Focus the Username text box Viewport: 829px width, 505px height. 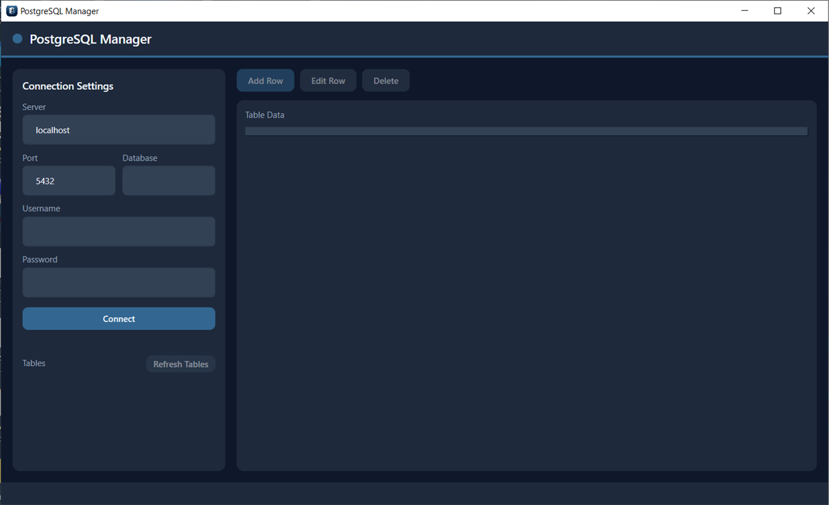click(x=119, y=232)
